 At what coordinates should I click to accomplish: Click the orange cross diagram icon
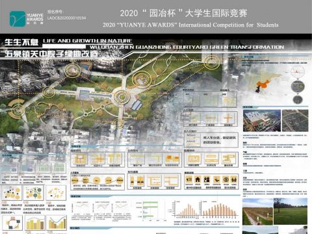(228, 118)
